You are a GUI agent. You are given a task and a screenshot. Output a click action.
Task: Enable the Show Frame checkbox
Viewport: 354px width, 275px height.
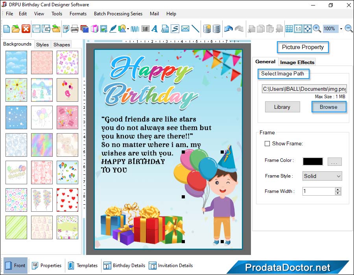tap(267, 143)
